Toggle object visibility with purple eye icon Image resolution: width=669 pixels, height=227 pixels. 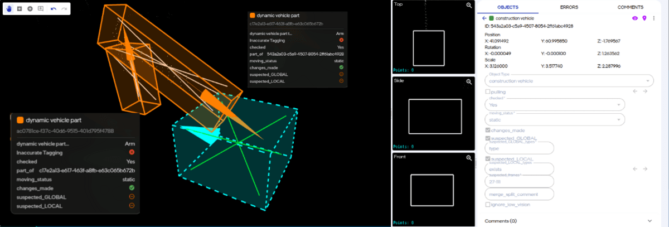click(634, 18)
